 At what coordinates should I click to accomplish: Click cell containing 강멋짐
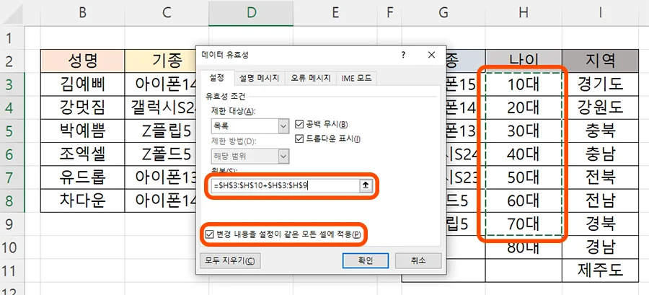click(83, 108)
